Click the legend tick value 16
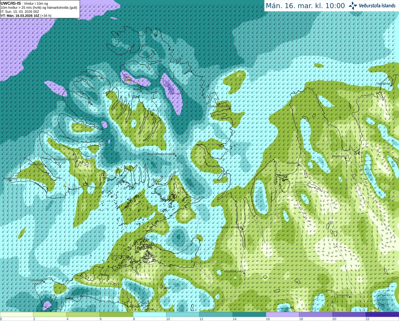399x321 pixels. tap(267, 319)
